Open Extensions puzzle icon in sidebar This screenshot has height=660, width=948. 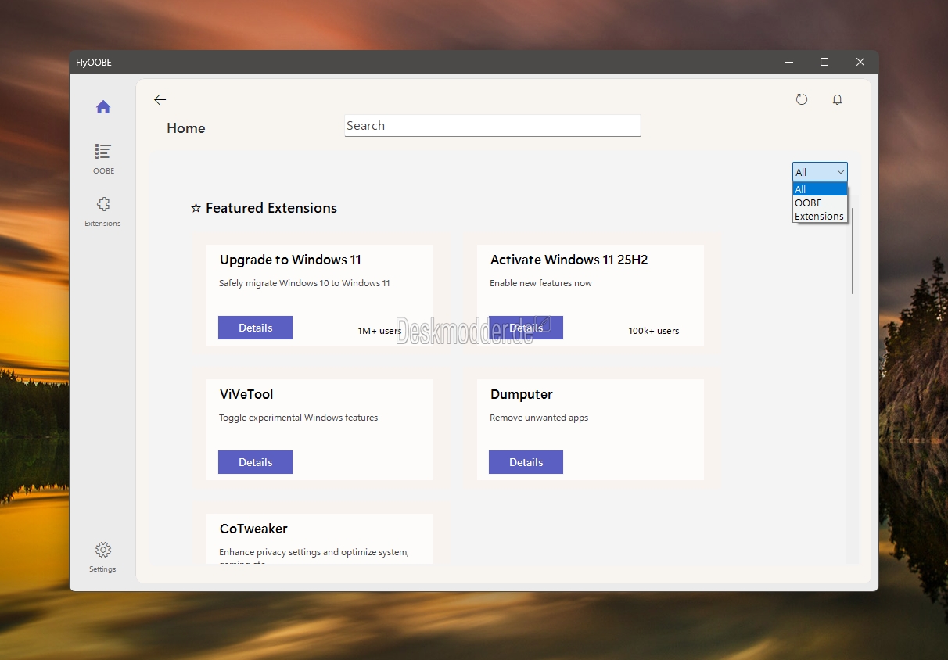[103, 204]
